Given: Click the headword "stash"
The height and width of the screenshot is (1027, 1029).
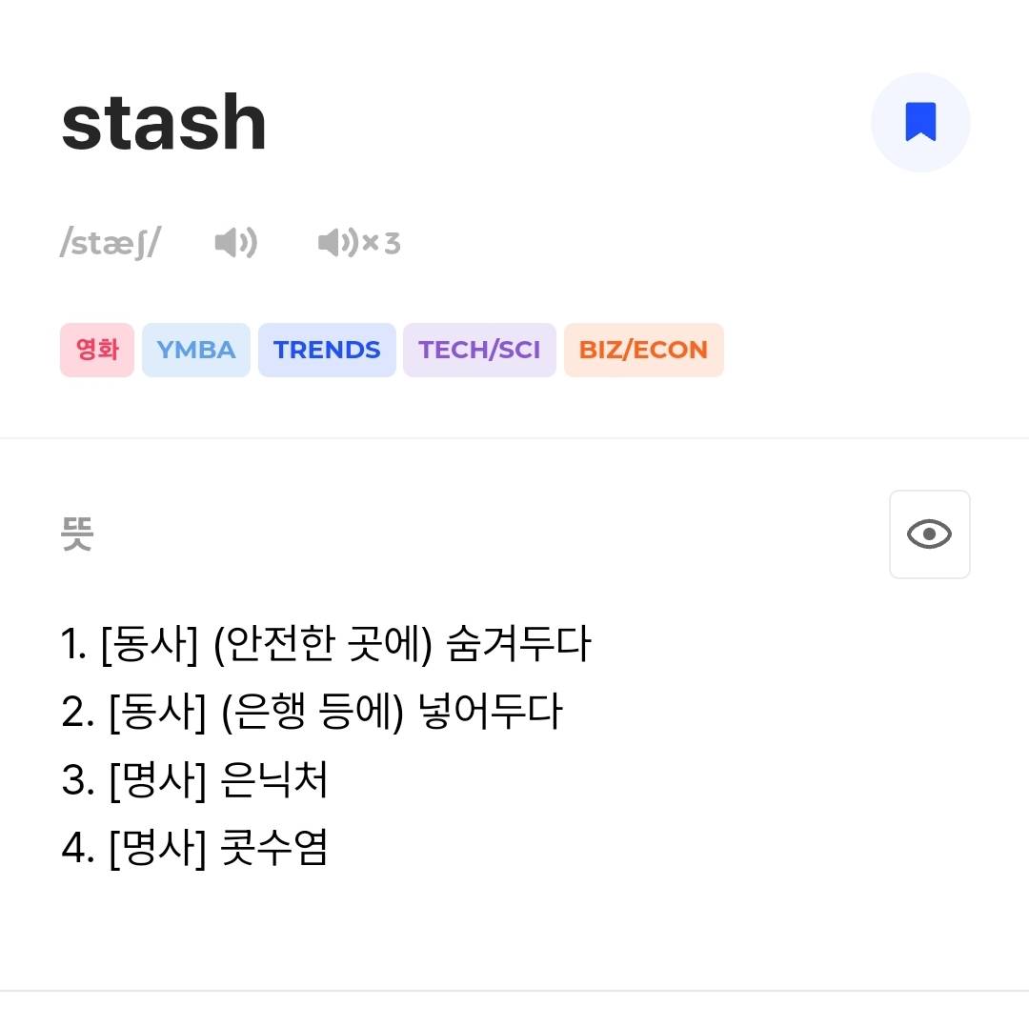Looking at the screenshot, I should click(164, 124).
